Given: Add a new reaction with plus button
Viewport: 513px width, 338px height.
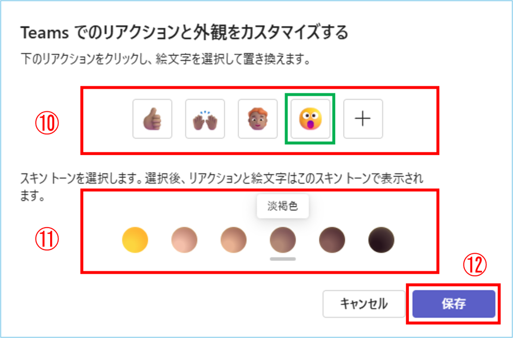Looking at the screenshot, I should 363,119.
